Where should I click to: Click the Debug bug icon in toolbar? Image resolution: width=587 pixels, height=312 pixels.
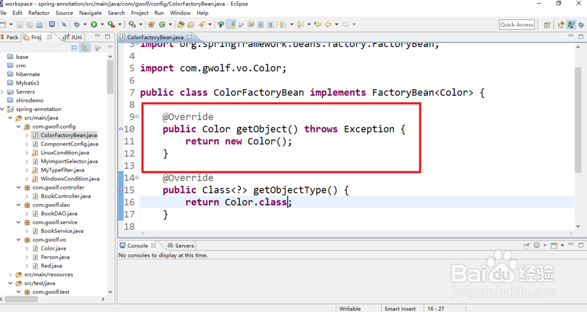77,24
